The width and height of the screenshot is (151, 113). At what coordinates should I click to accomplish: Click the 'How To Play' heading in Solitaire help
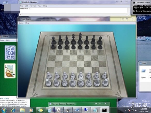[x=4, y=98]
